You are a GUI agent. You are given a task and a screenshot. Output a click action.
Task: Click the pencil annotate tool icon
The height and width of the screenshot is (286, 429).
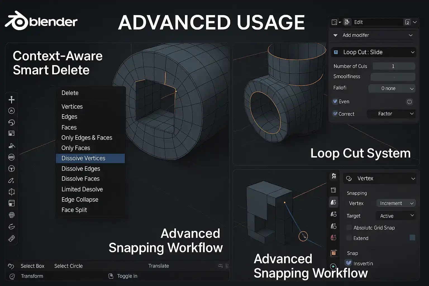11,180
